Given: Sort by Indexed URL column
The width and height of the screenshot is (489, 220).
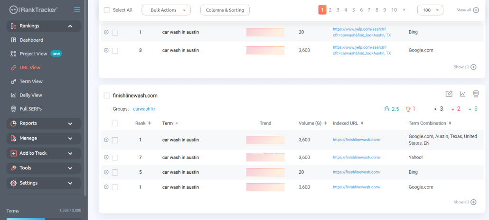Looking at the screenshot, I should click(348, 123).
